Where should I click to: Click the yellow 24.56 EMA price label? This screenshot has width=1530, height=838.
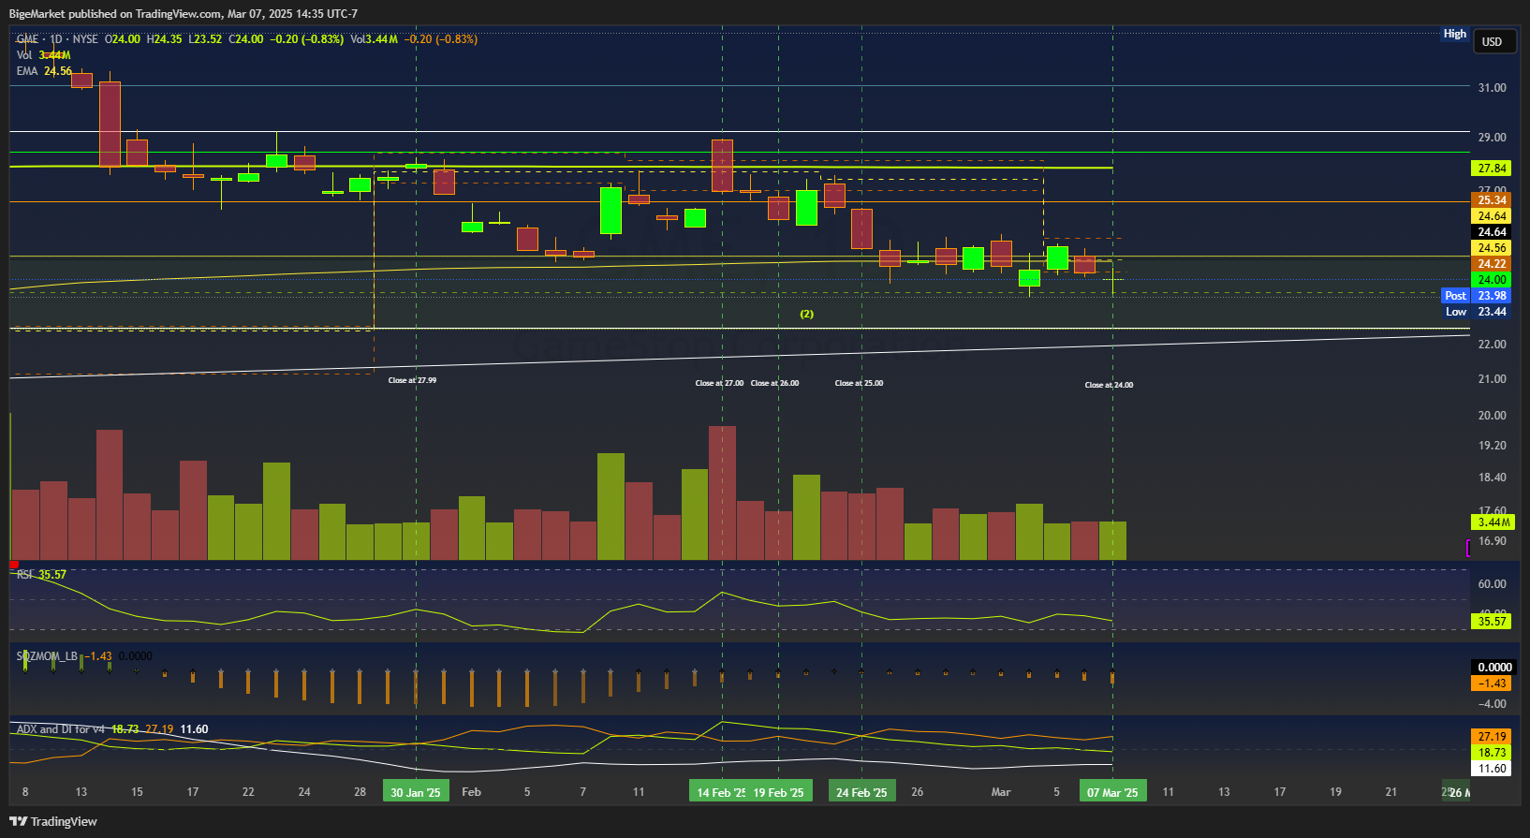(x=1492, y=248)
